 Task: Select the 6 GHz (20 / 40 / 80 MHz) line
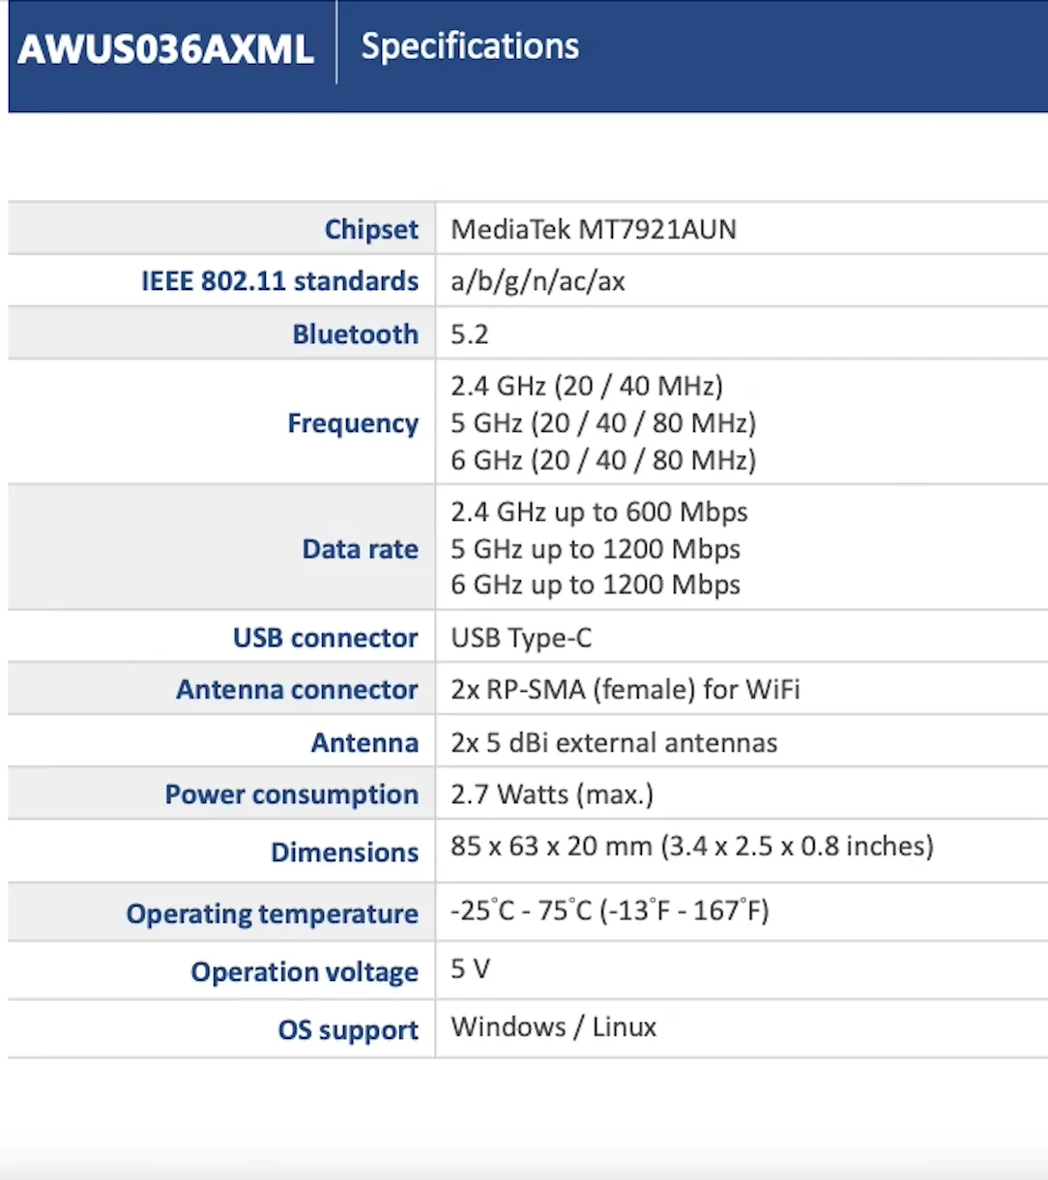pyautogui.click(x=603, y=460)
